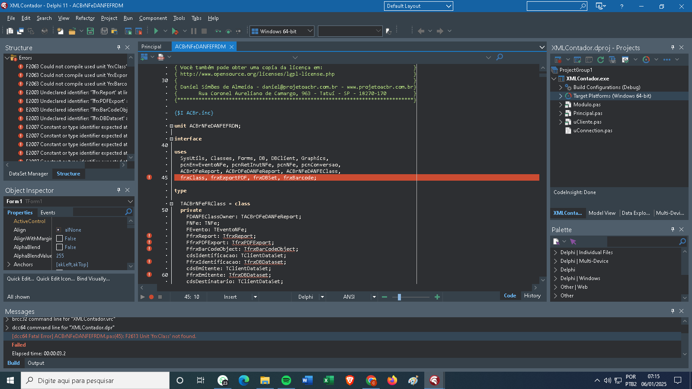The width and height of the screenshot is (692, 389).
Task: Click the macro record red circle button
Action: tap(151, 297)
